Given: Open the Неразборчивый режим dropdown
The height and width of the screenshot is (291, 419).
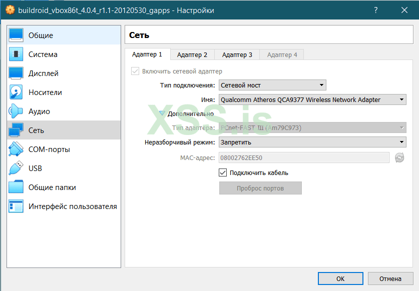Looking at the screenshot, I should (x=312, y=142).
